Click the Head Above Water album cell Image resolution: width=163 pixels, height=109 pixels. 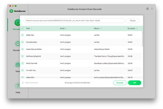102,49
